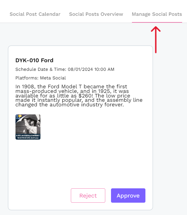Click the Schedule Date & Time label
The height and width of the screenshot is (215, 187).
41,69
